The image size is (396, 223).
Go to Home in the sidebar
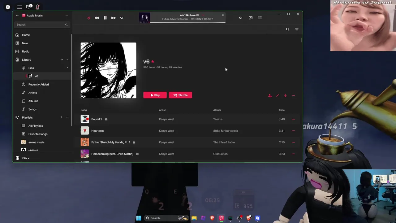[42, 35]
